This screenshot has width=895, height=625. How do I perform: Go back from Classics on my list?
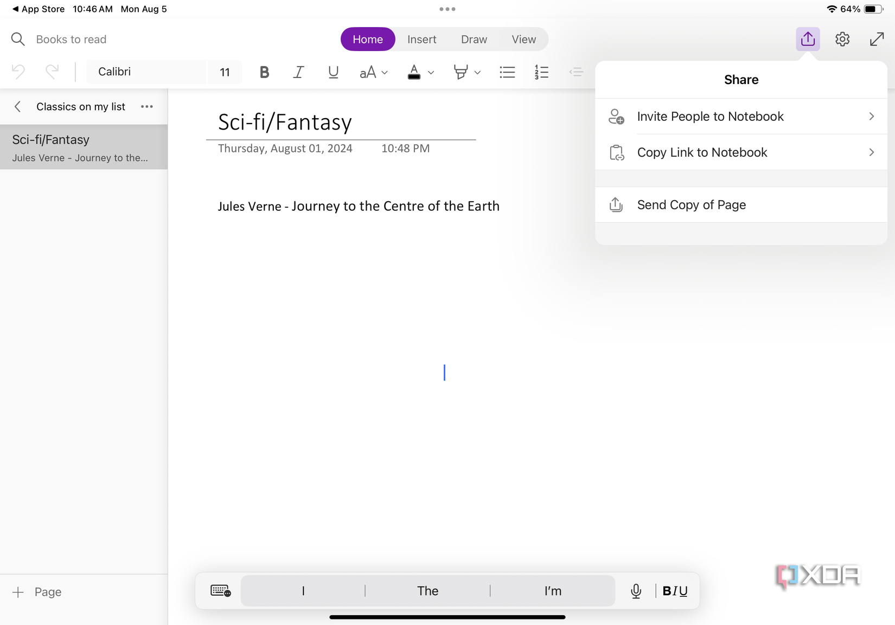click(17, 107)
